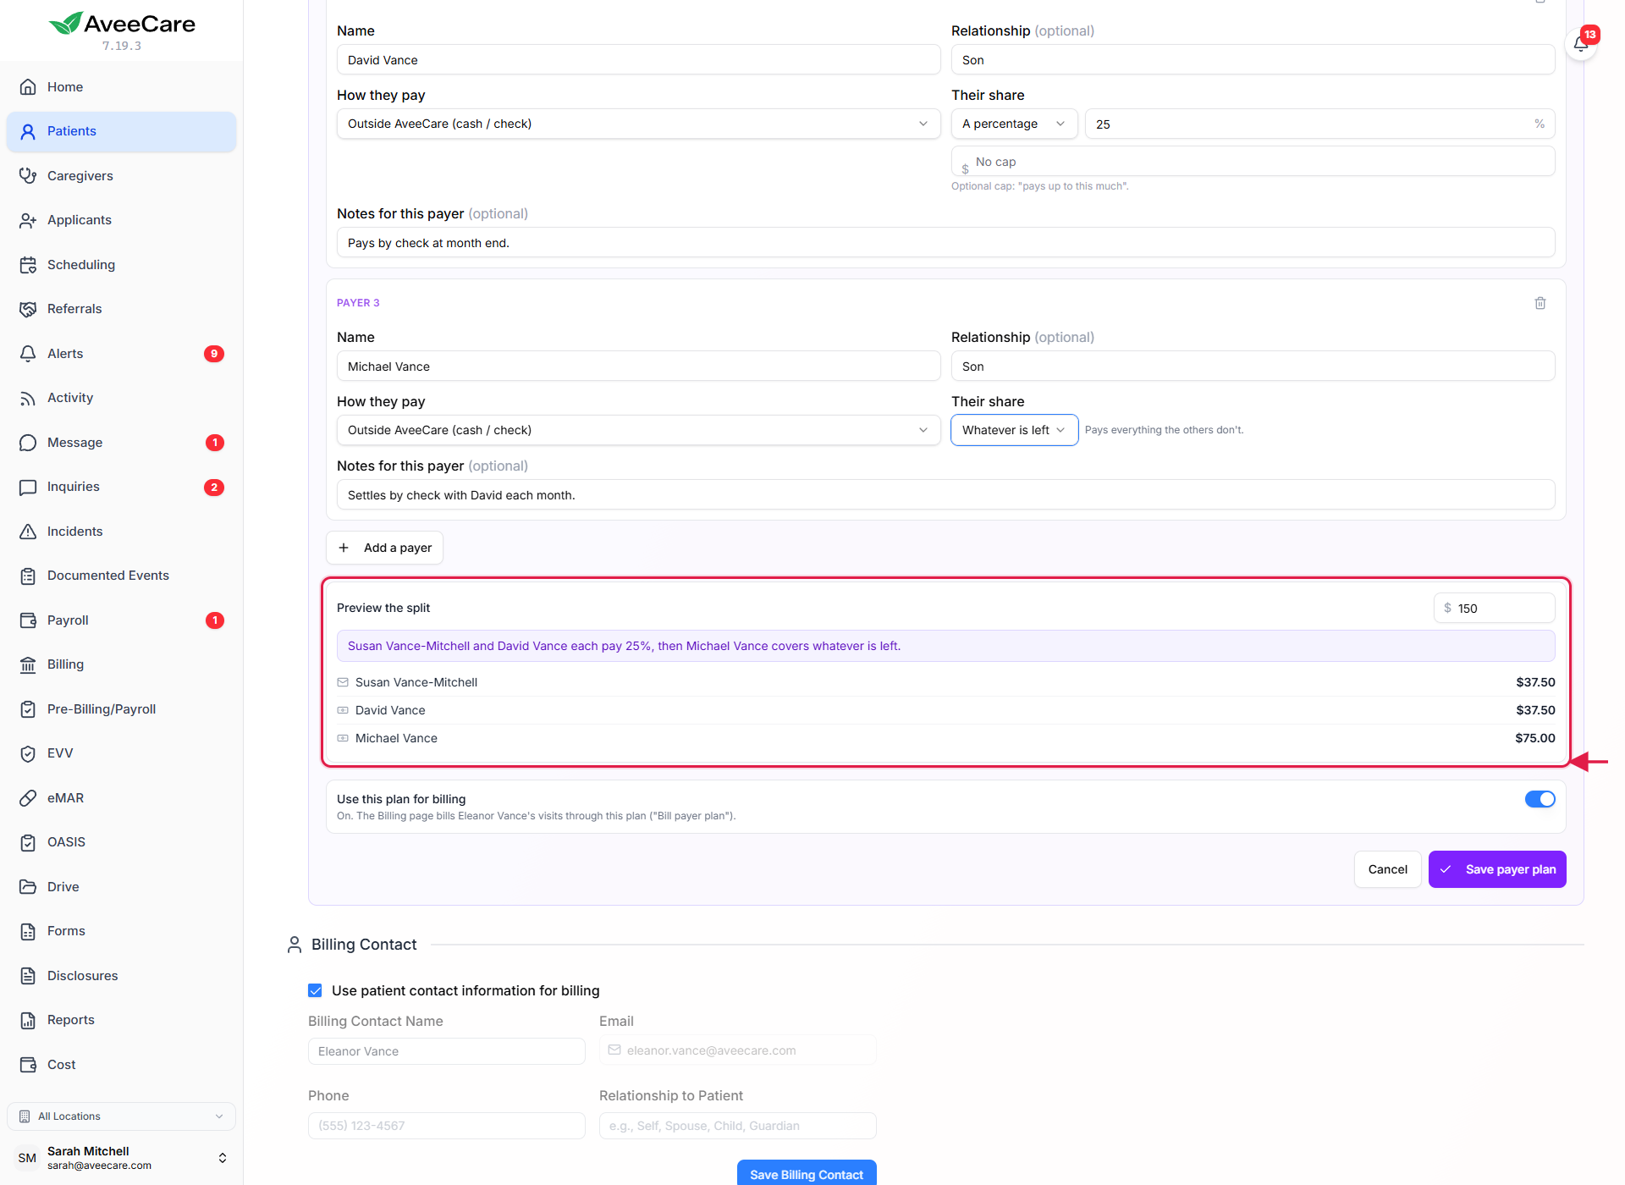
Task: Uncheck Use patient contact information for billing
Action: click(x=315, y=990)
